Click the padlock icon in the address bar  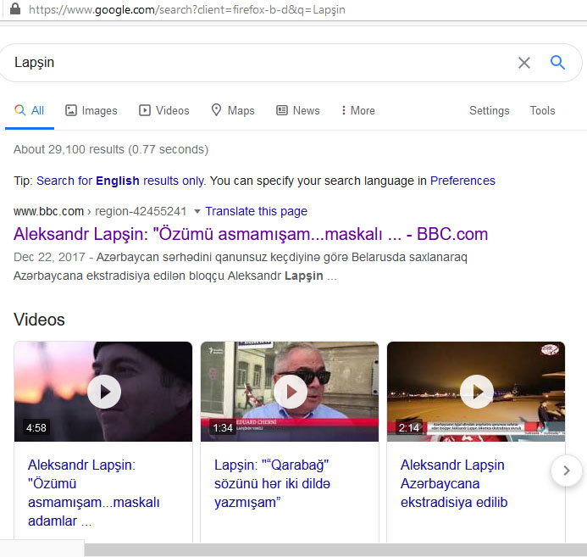point(15,8)
